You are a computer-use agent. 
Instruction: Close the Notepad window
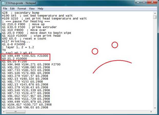click(x=152, y=2)
